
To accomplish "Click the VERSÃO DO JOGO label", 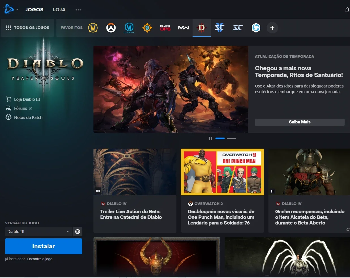I will click(22, 223).
